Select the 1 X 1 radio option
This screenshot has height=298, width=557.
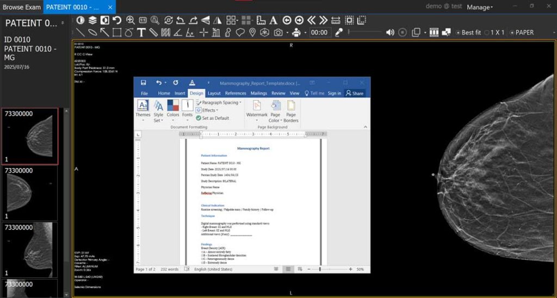pos(494,32)
